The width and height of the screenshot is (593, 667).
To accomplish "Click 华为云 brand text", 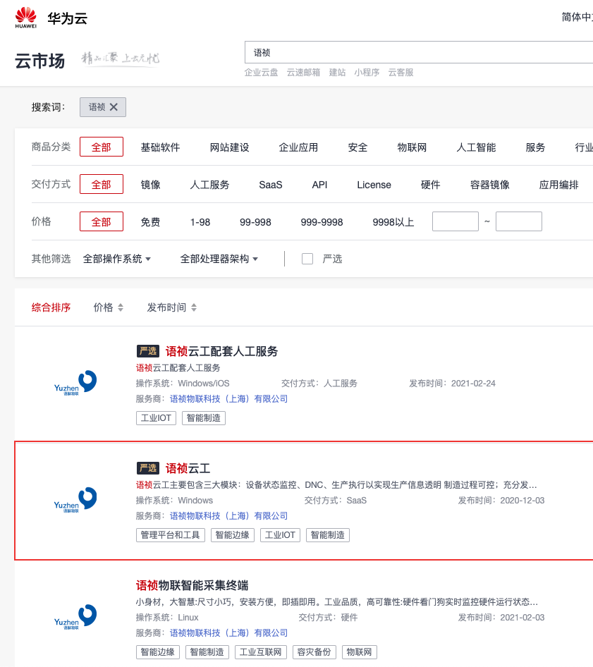I will coord(68,18).
